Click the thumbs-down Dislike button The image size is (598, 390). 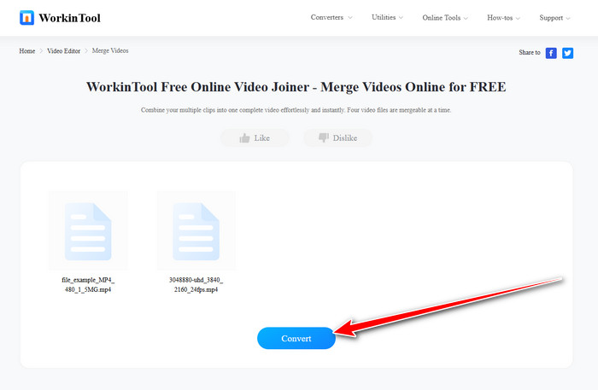338,138
